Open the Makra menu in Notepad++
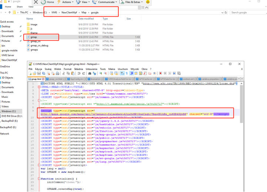 tap(112, 69)
